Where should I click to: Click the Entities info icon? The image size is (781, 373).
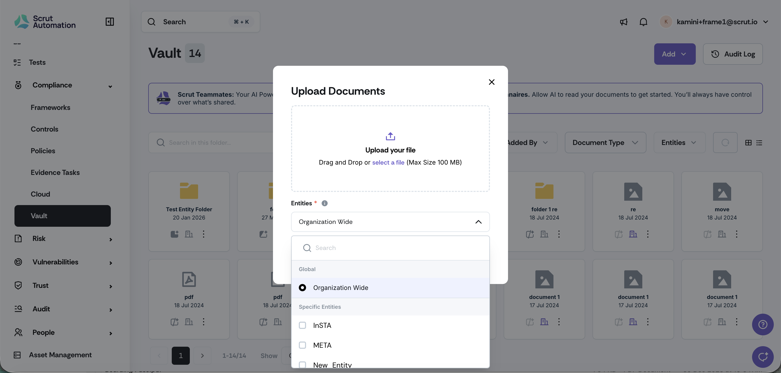[324, 203]
